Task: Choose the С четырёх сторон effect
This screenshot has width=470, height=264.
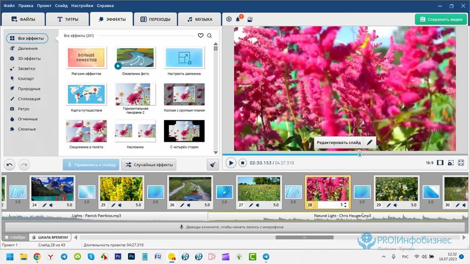Action: tap(184, 131)
